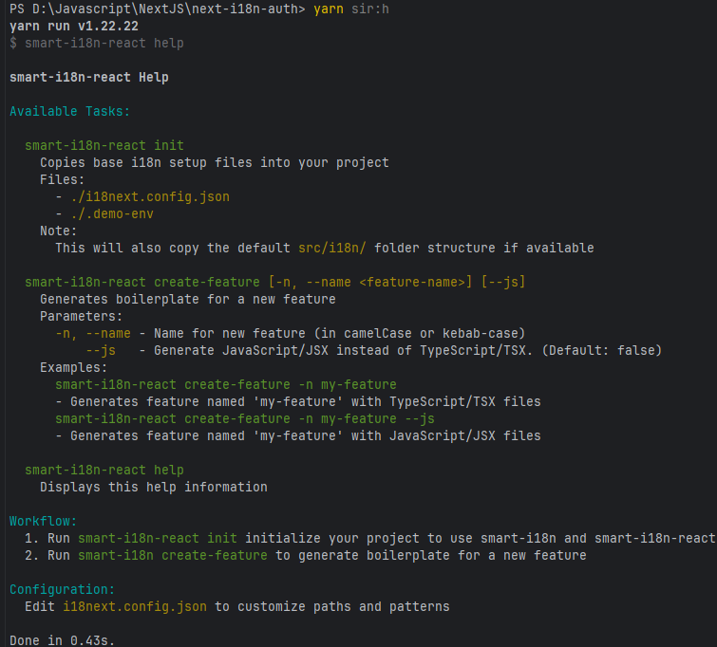Click the 'Parameters:' label

pos(82,316)
